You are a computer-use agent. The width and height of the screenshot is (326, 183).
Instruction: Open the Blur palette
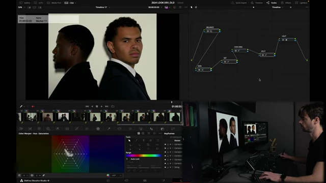[152, 129]
